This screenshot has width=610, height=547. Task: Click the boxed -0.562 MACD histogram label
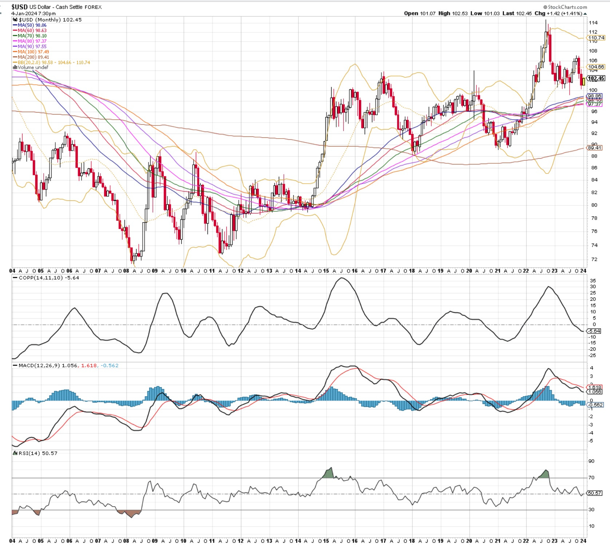coord(595,404)
